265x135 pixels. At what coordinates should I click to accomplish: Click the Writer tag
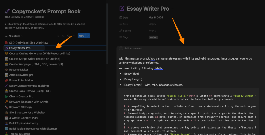(153, 37)
